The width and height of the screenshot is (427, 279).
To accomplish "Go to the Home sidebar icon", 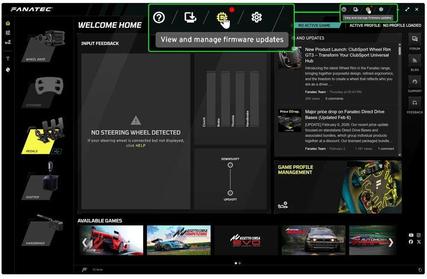I will click(x=8, y=23).
